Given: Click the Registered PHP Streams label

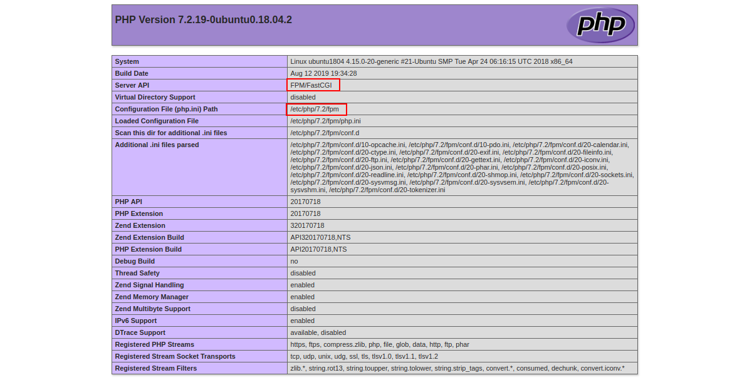Looking at the screenshot, I should [154, 344].
